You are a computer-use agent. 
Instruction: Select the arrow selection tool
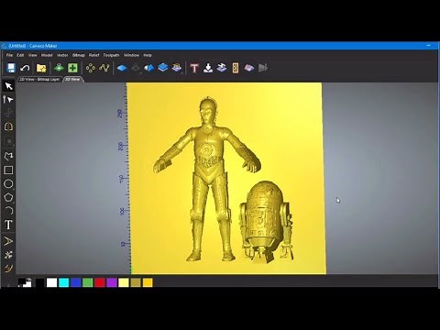(8, 86)
